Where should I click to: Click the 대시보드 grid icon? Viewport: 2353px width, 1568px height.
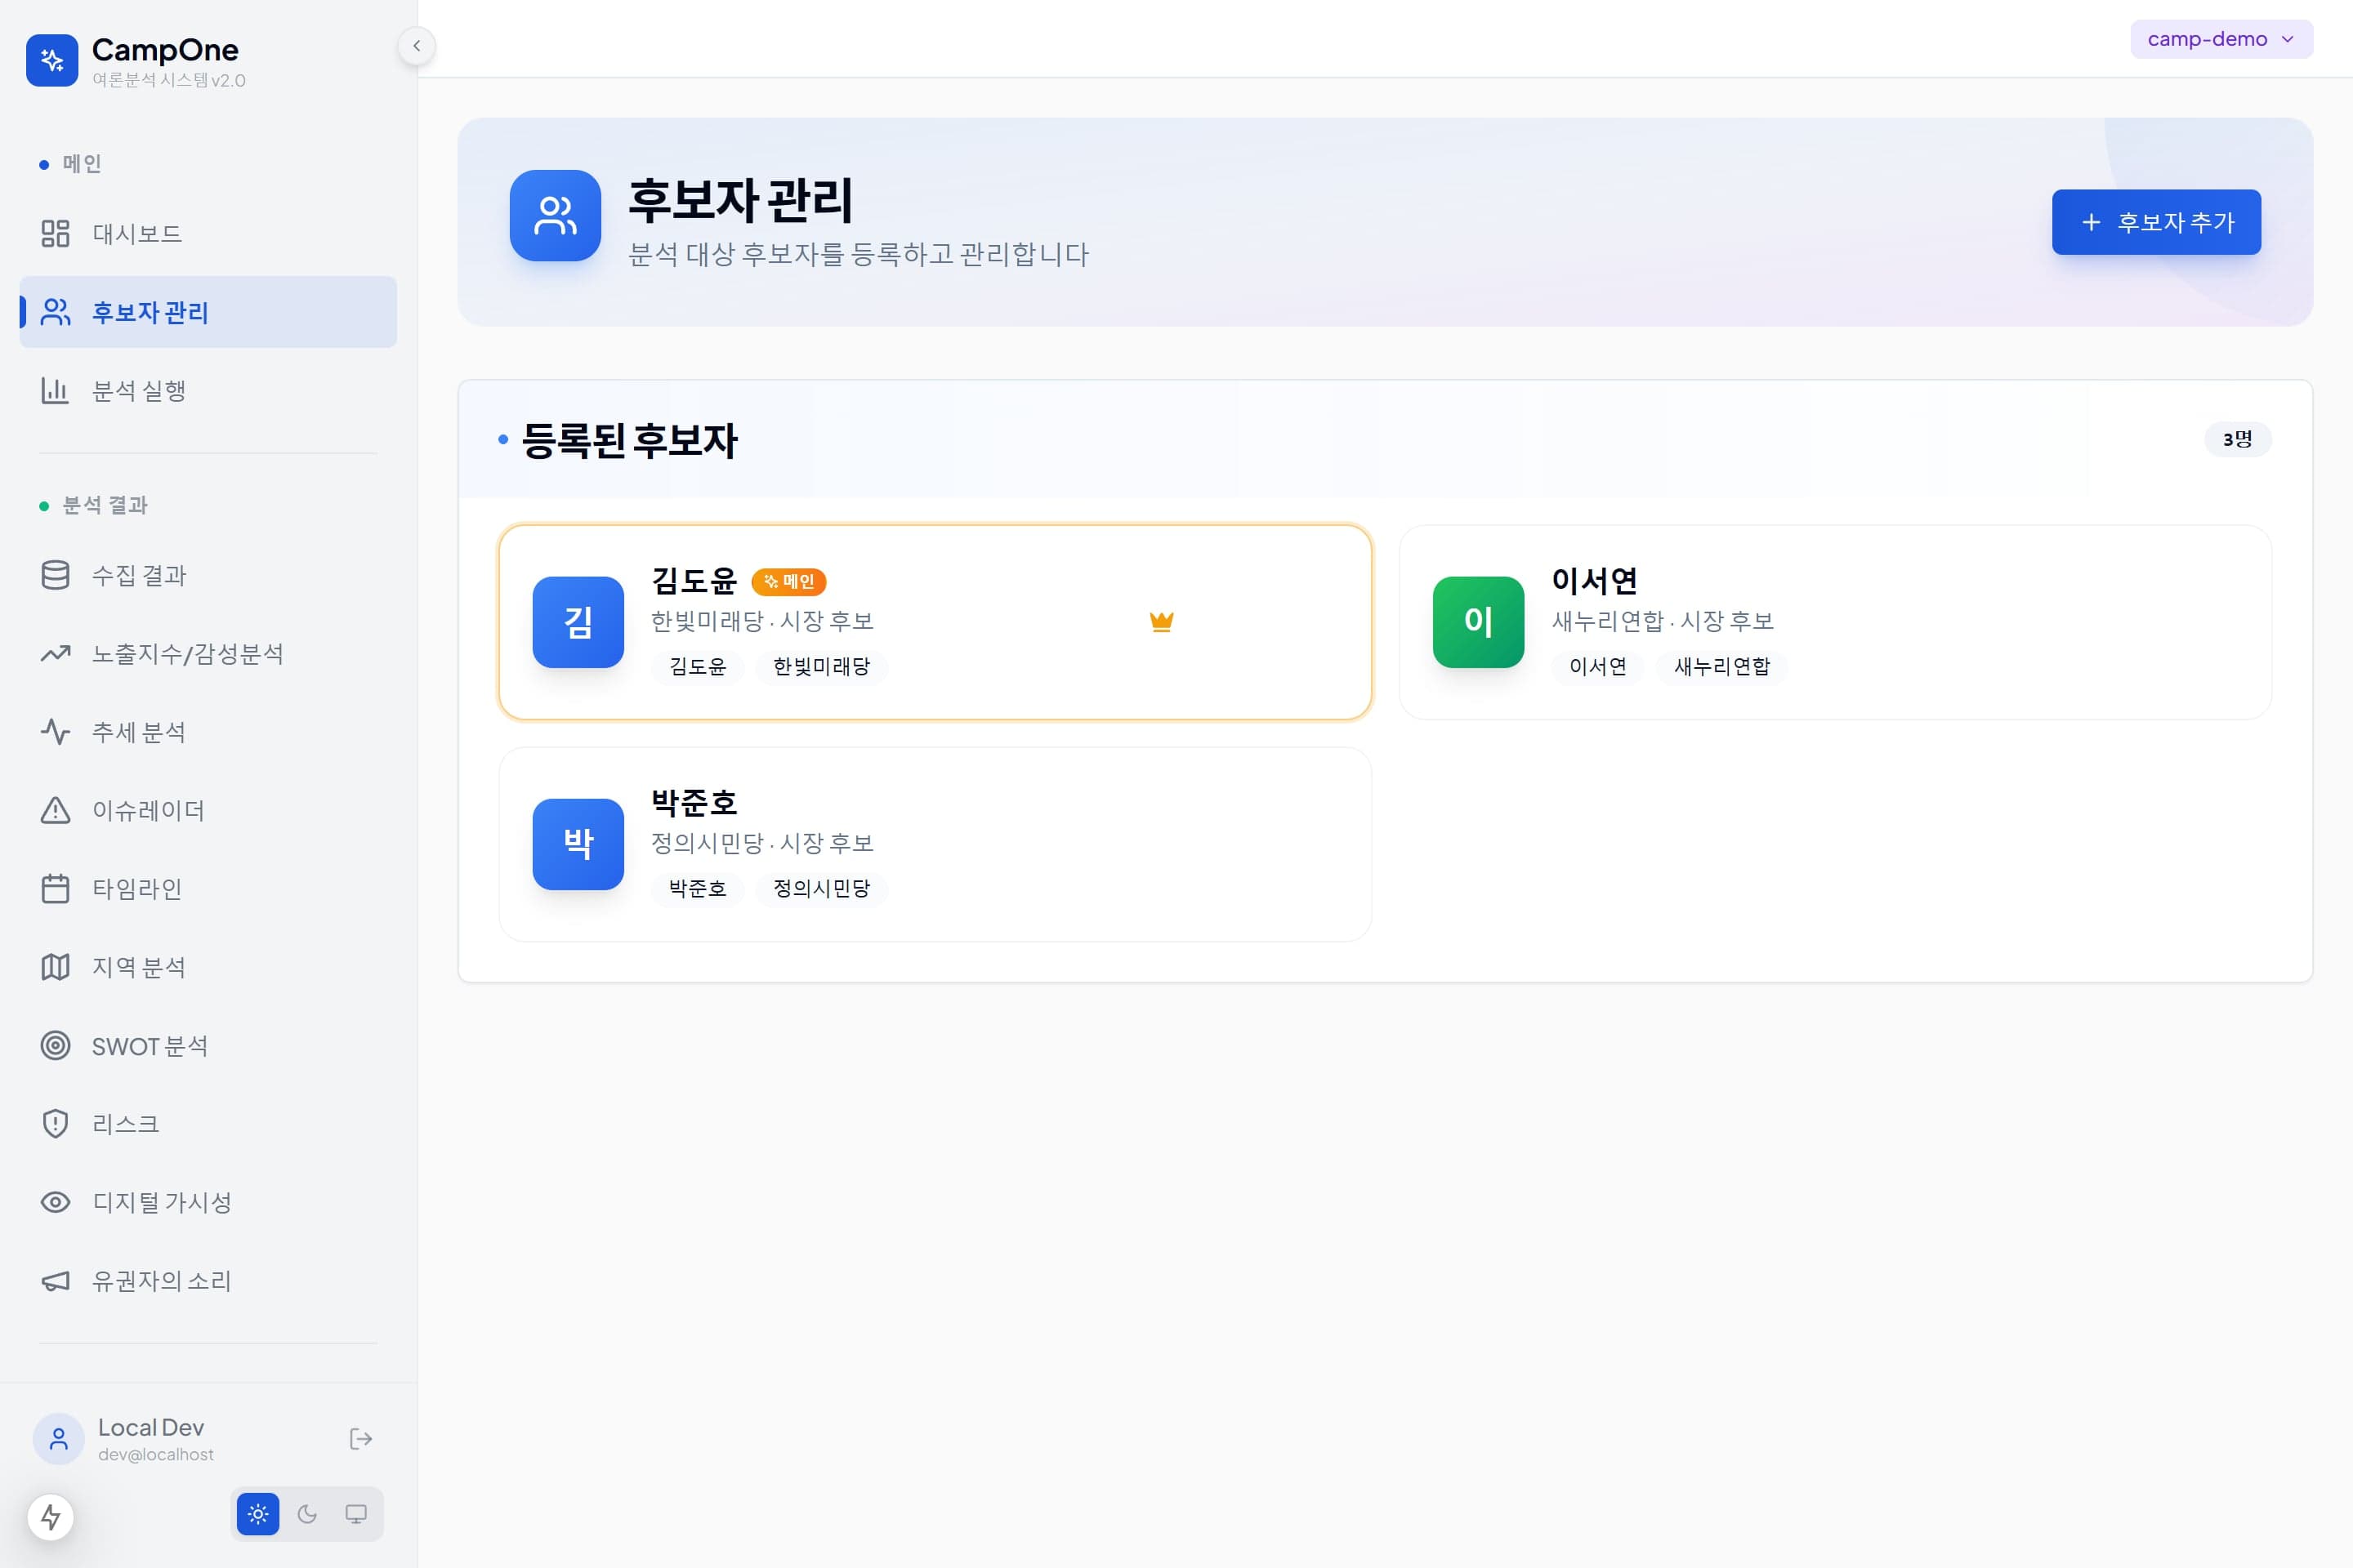pos(55,234)
